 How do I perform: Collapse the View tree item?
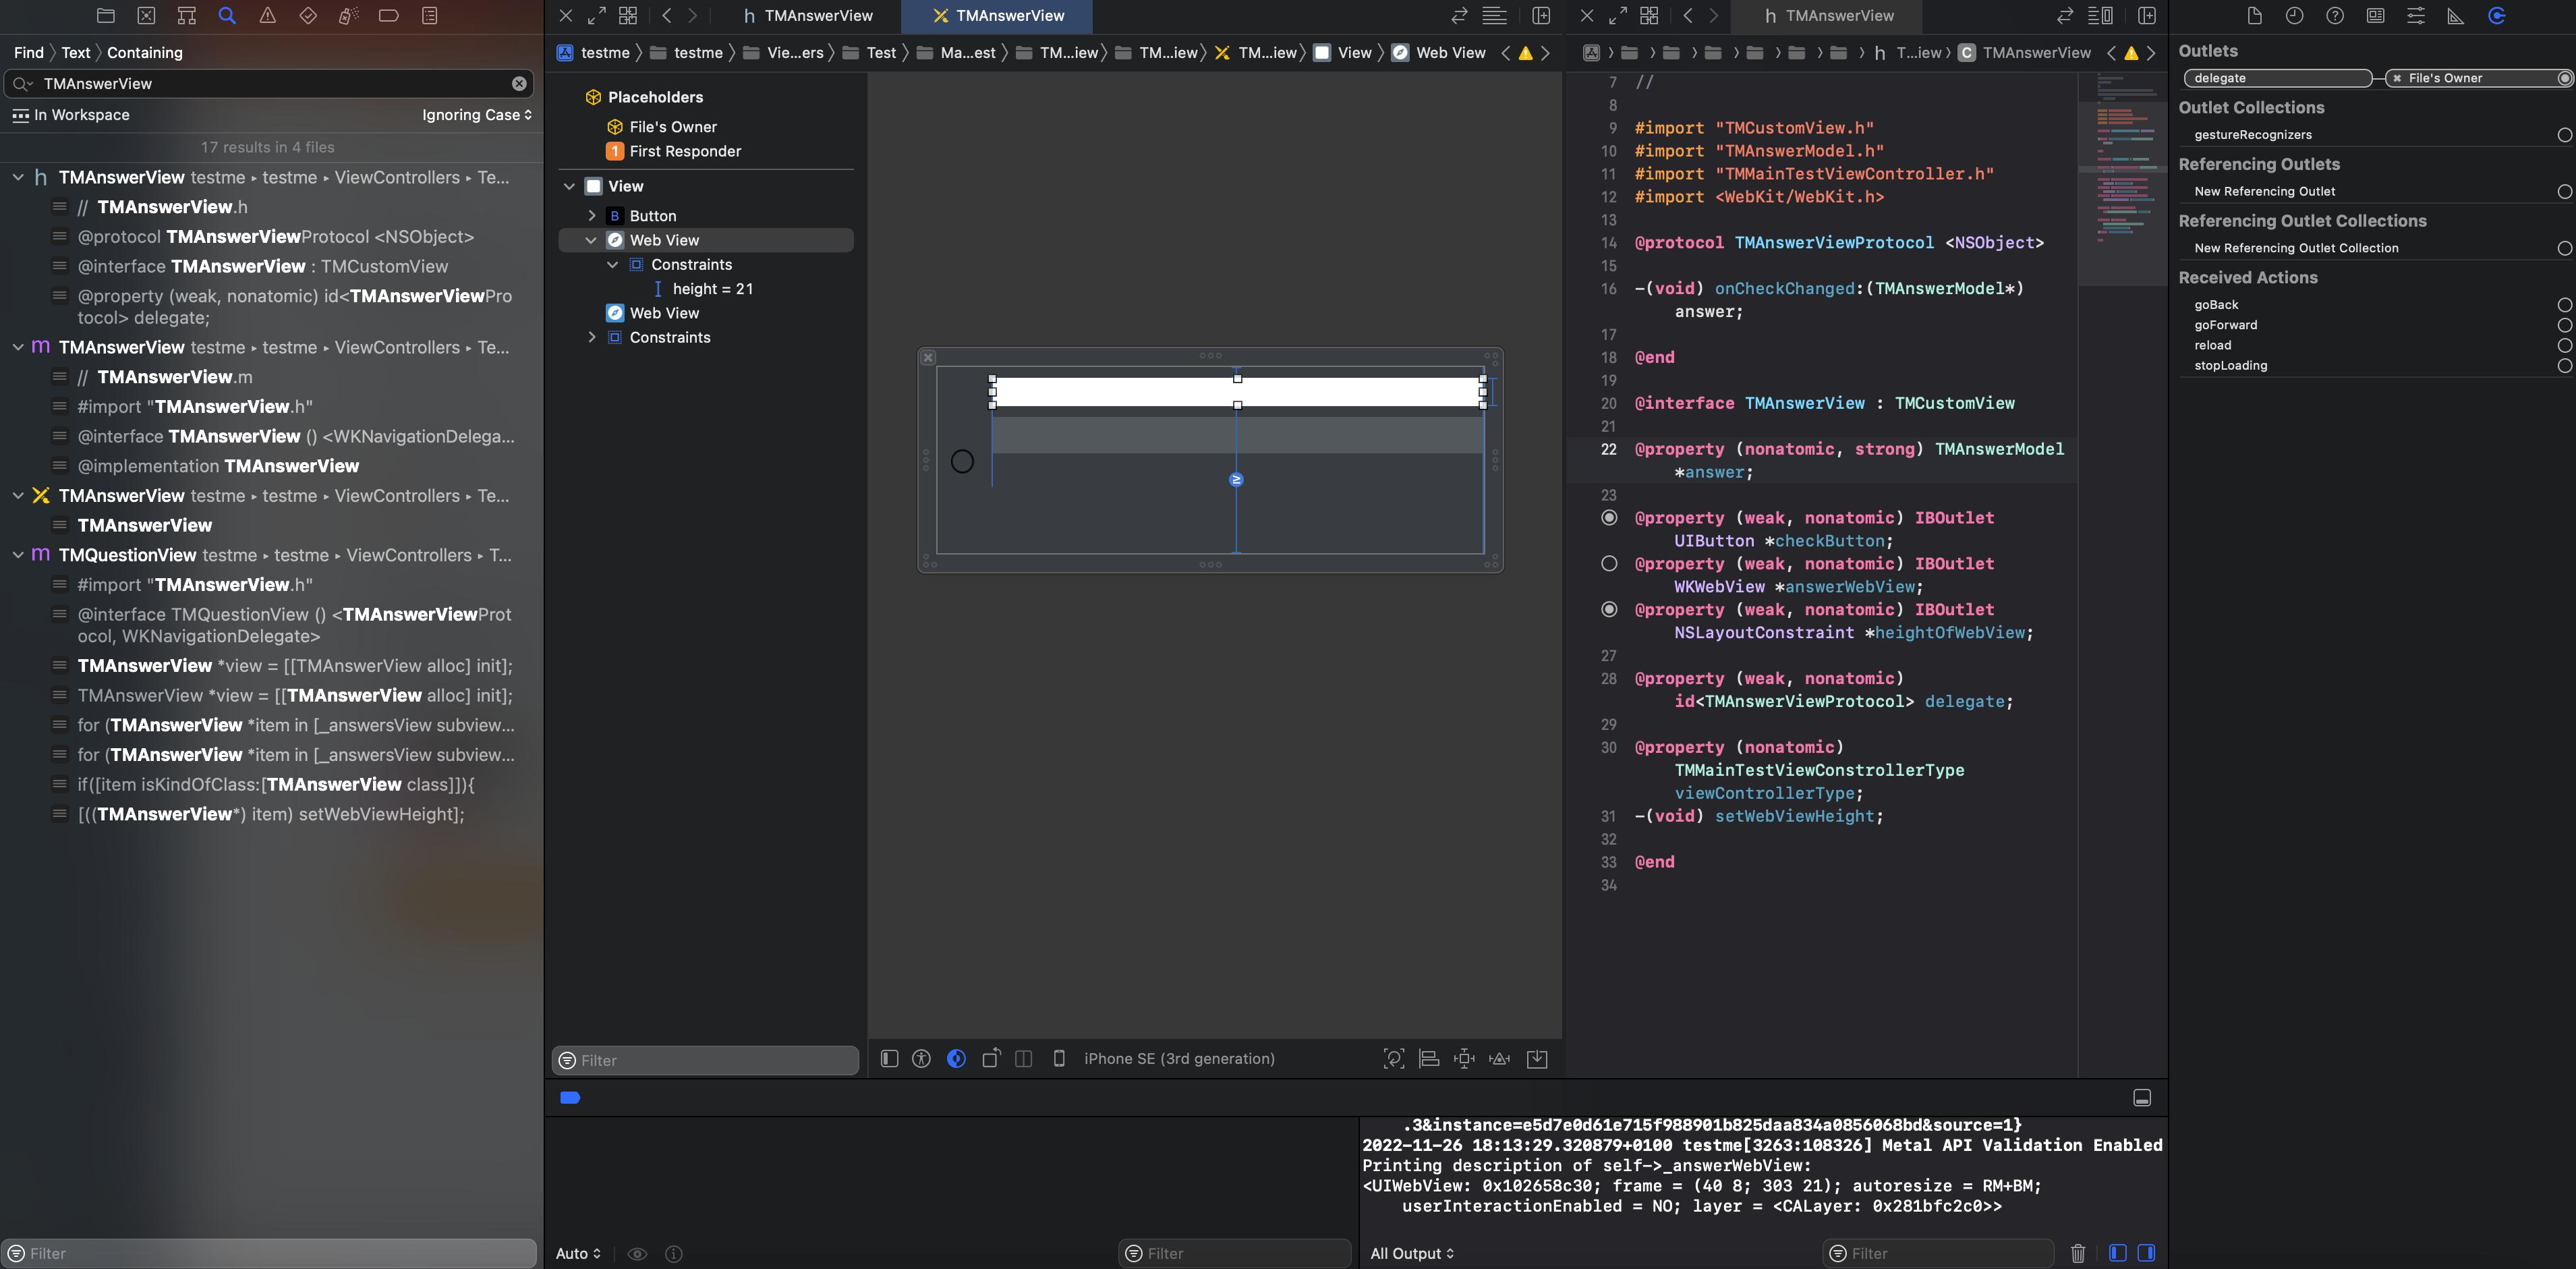(x=569, y=187)
